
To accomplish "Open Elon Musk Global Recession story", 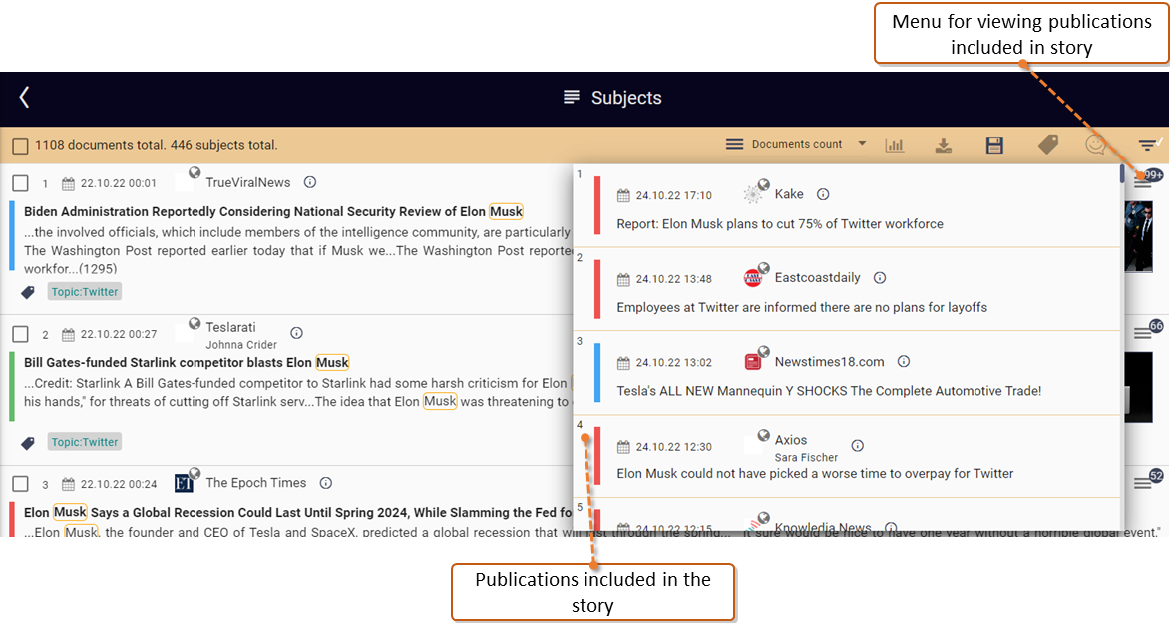I will coord(297,512).
